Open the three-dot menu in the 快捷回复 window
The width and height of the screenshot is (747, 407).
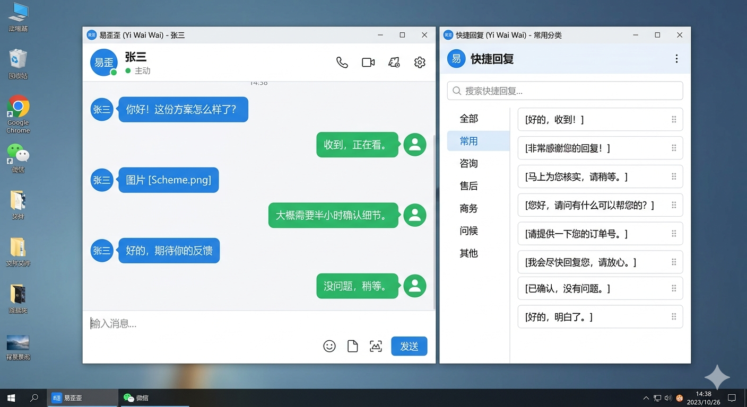click(676, 59)
